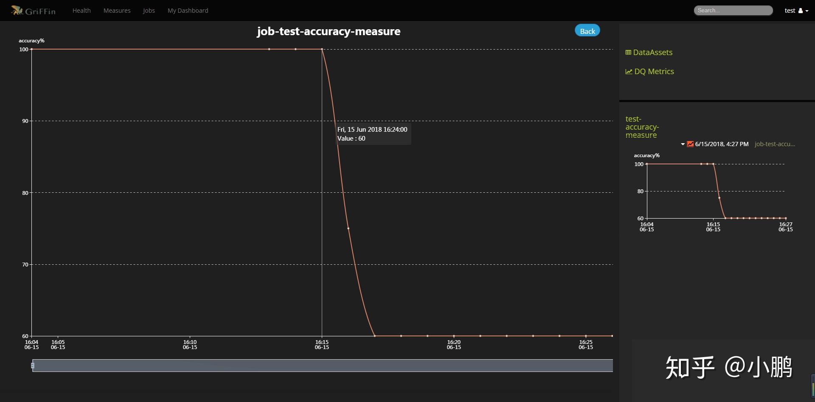Image resolution: width=815 pixels, height=402 pixels.
Task: Open the test user dropdown arrow
Action: pyautogui.click(x=807, y=11)
